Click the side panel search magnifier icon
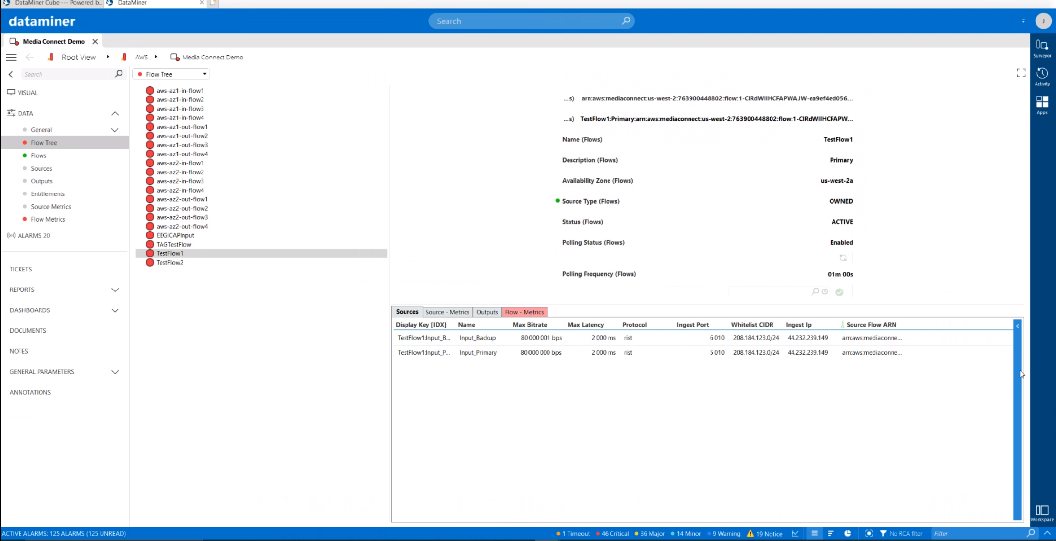The height and width of the screenshot is (541, 1056). (119, 74)
